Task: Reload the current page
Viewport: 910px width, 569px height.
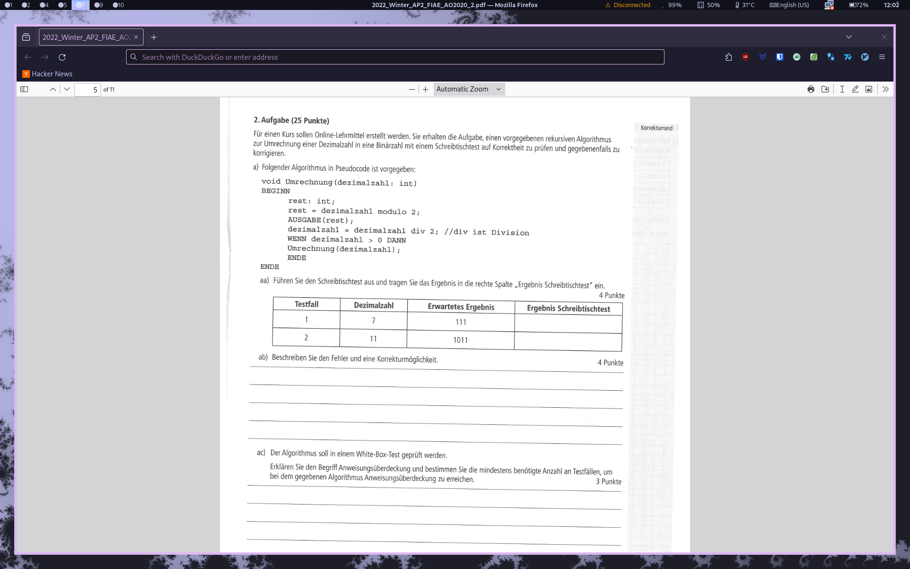Action: [62, 57]
